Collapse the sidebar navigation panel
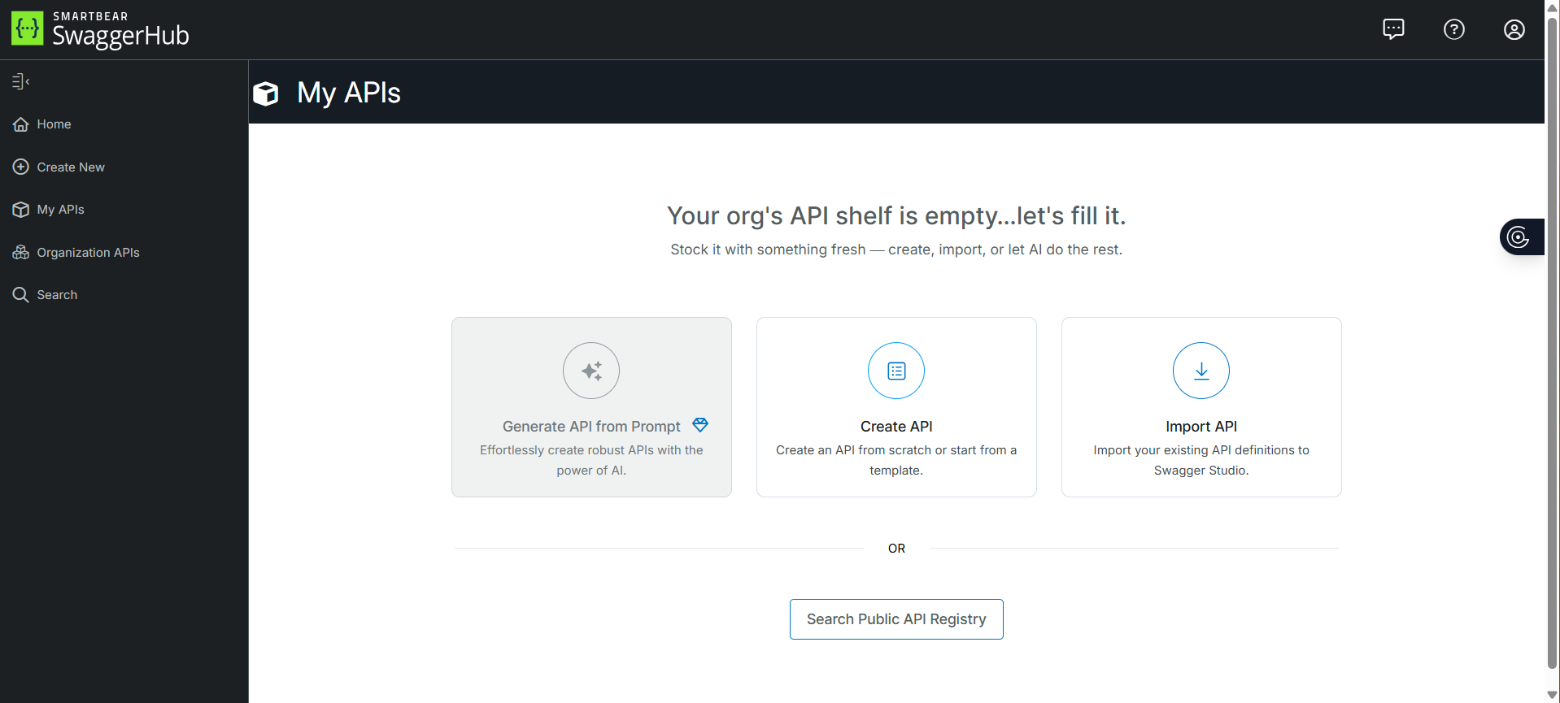This screenshot has height=703, width=1560. tap(20, 81)
